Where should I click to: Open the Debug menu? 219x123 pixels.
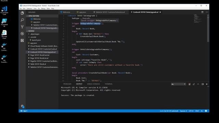(43, 9)
